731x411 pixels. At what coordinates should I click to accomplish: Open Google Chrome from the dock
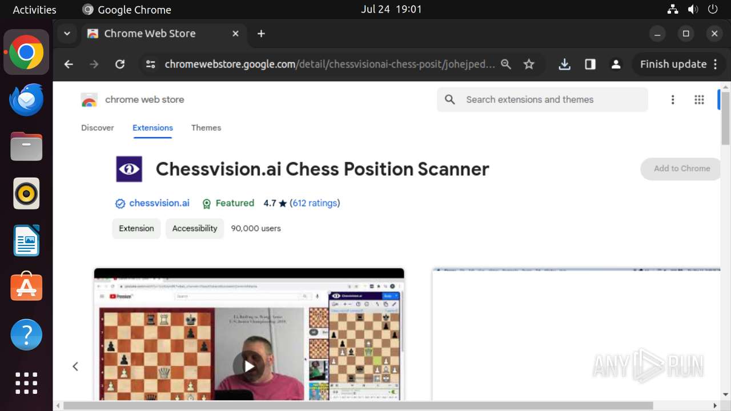26,53
